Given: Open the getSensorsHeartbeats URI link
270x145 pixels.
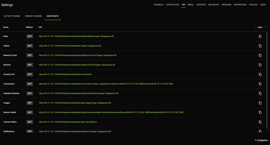Looking at the screenshot, I should pos(111,112).
